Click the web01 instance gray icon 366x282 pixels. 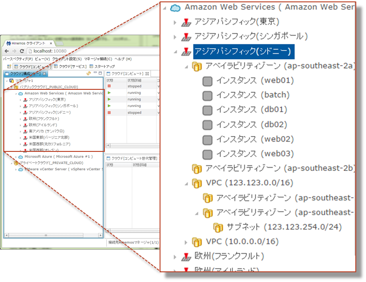(x=207, y=81)
